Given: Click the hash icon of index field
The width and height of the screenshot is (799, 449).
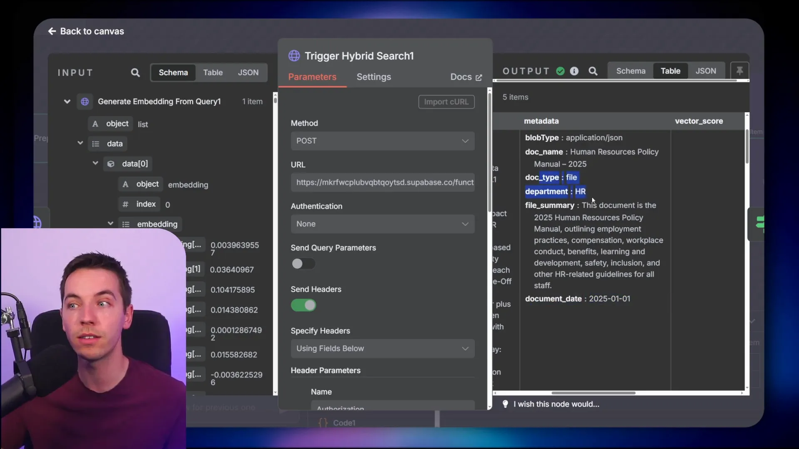Looking at the screenshot, I should (x=125, y=204).
